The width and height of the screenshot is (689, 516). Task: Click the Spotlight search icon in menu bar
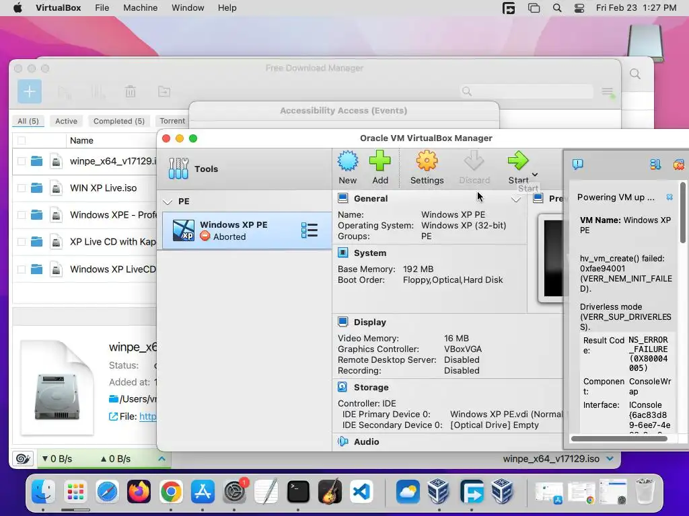coord(556,8)
